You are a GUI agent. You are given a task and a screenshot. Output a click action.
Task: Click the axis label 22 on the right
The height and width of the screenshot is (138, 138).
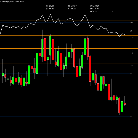131,74
